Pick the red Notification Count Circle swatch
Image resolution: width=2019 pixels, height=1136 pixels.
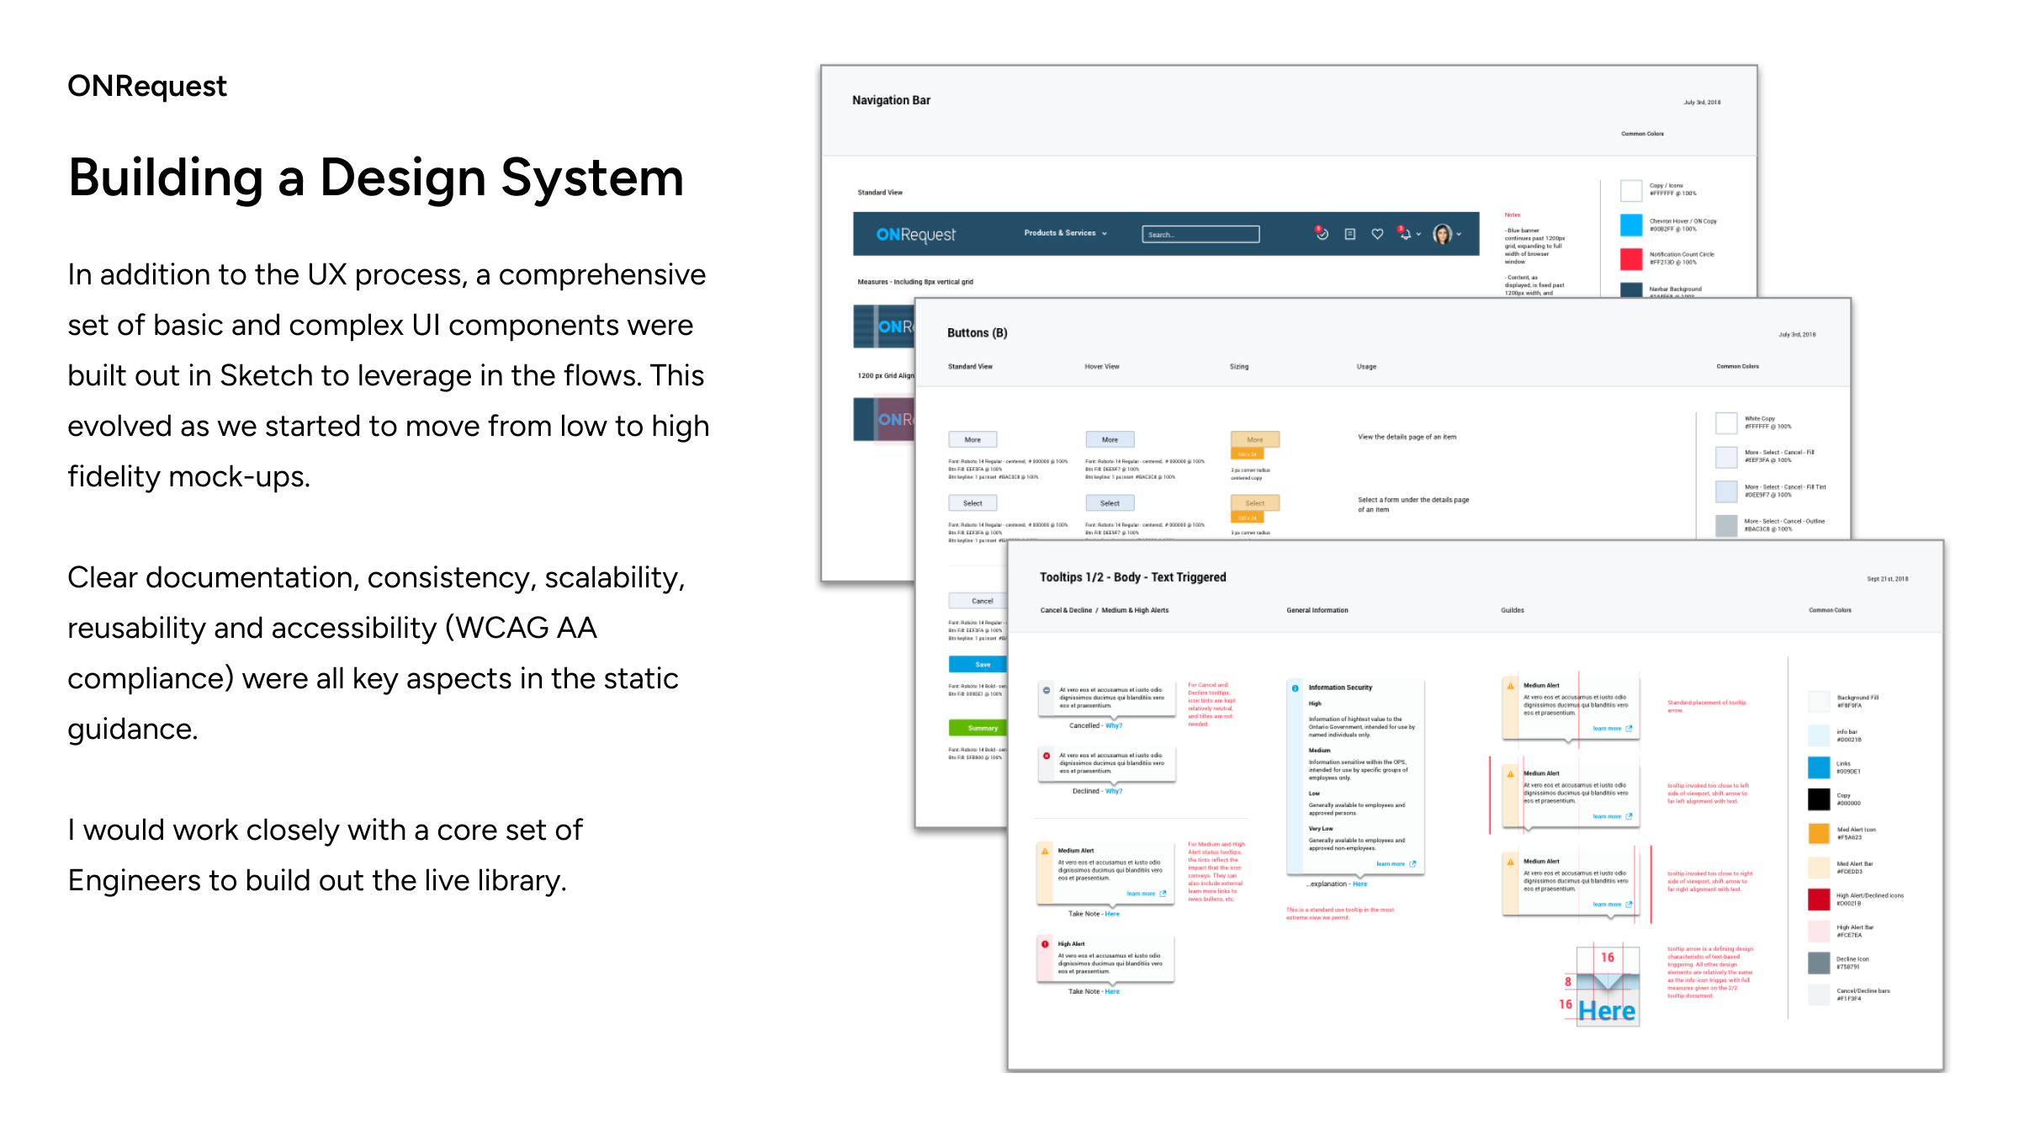(1631, 258)
